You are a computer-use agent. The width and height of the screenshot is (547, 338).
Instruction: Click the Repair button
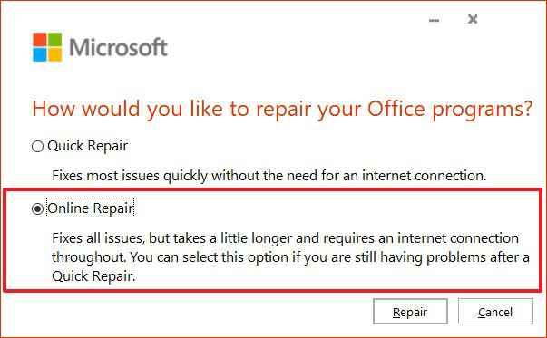pyautogui.click(x=410, y=312)
